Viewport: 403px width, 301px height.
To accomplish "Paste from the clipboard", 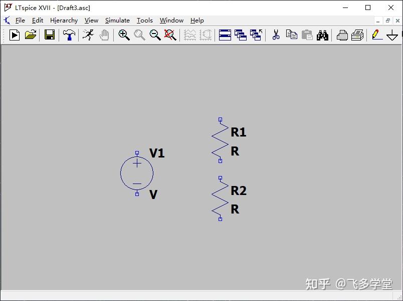I will click(307, 35).
